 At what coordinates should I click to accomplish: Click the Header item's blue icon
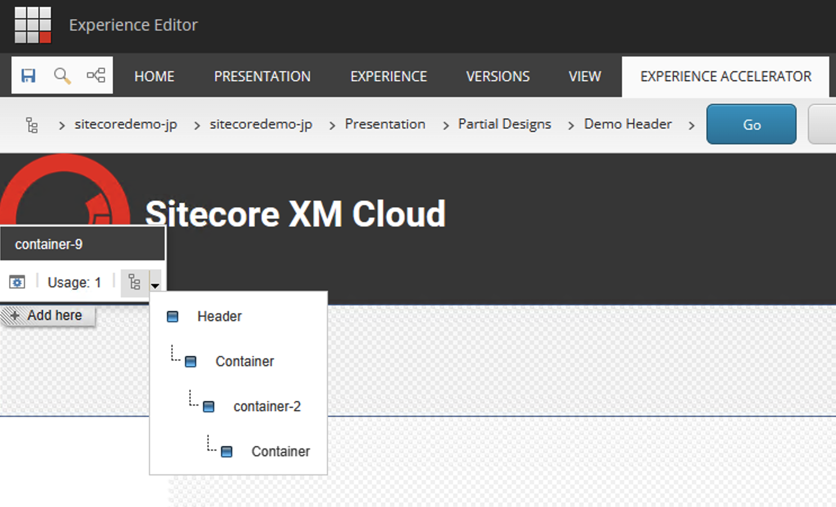pos(172,317)
